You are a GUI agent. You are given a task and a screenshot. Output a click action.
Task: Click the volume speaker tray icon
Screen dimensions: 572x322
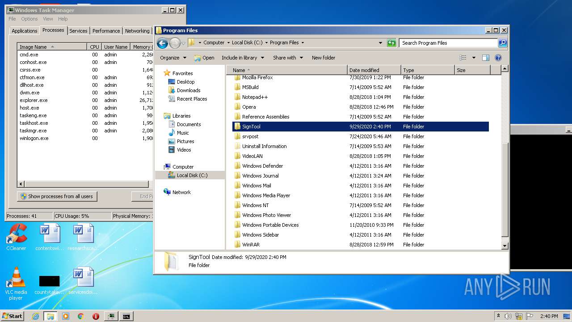coord(508,316)
